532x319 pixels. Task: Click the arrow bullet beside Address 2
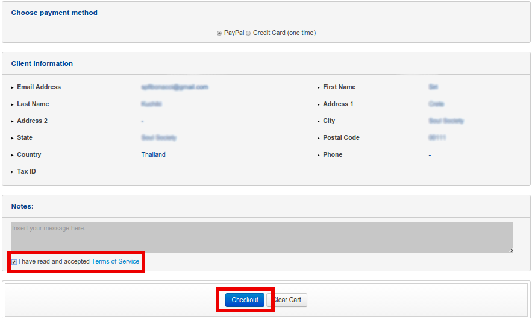point(13,122)
